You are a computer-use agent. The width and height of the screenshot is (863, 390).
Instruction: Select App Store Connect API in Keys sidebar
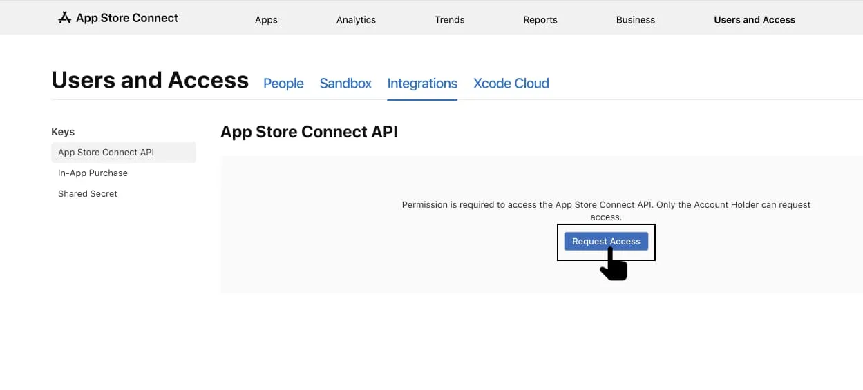[x=124, y=153]
